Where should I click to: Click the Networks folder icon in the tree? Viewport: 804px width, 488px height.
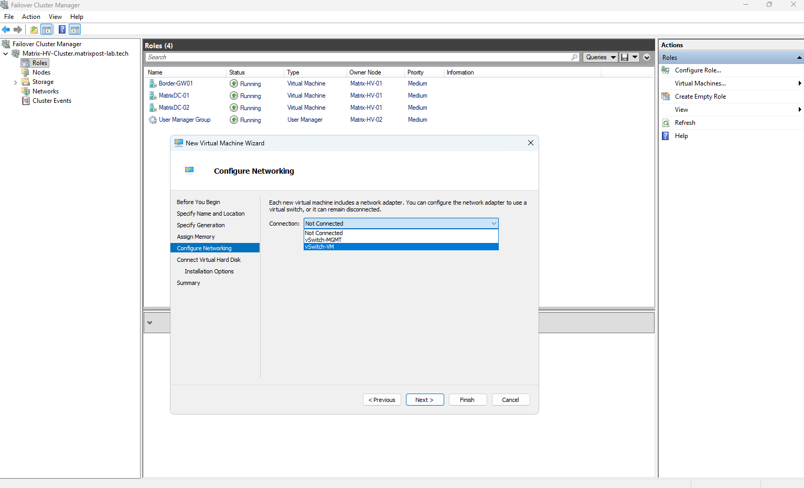point(26,91)
